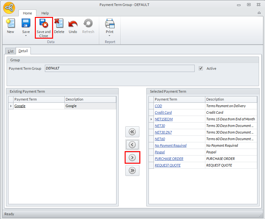Open the Save dropdown arrow

coord(26,36)
